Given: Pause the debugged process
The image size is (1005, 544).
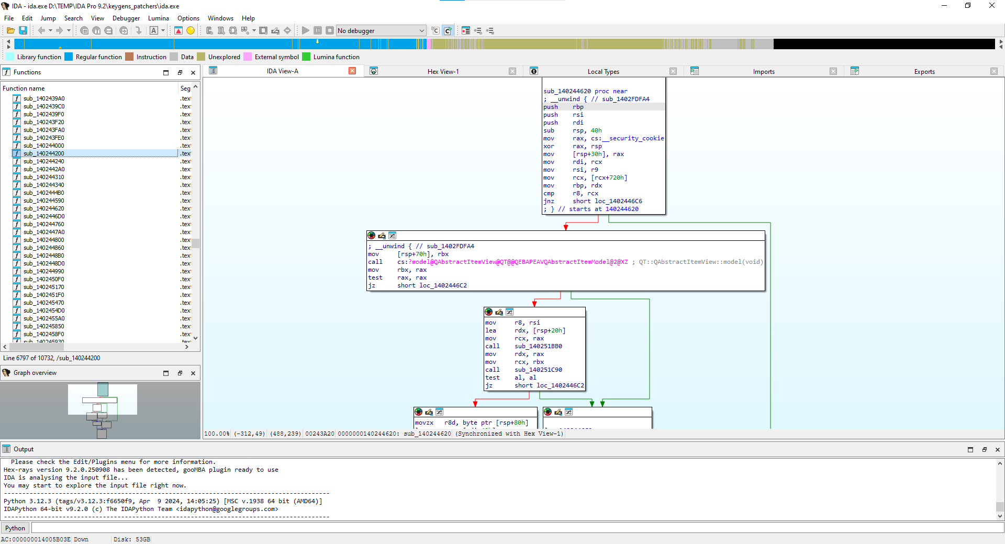Looking at the screenshot, I should pos(318,30).
